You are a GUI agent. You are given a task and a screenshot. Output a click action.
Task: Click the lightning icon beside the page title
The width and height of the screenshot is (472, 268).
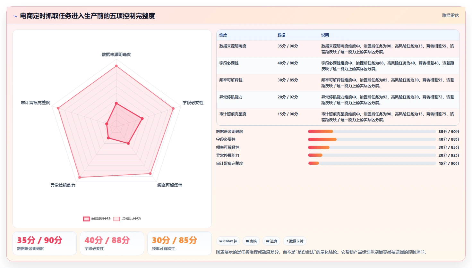click(x=15, y=16)
